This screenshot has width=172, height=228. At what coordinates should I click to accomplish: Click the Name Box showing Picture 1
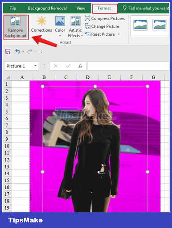tap(21, 66)
